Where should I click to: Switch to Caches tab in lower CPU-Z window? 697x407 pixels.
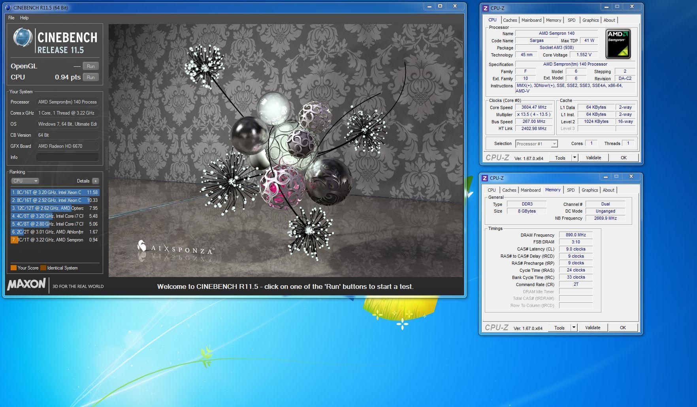pyautogui.click(x=509, y=190)
